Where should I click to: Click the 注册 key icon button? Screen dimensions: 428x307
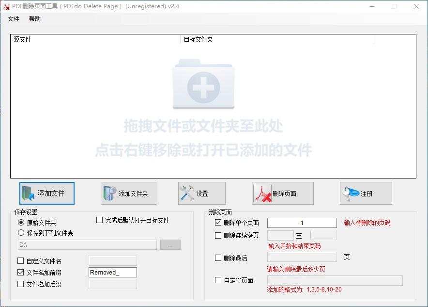366,194
